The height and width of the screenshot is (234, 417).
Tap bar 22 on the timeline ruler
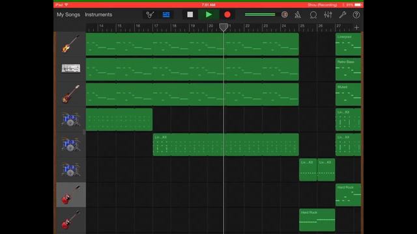[x=248, y=26]
